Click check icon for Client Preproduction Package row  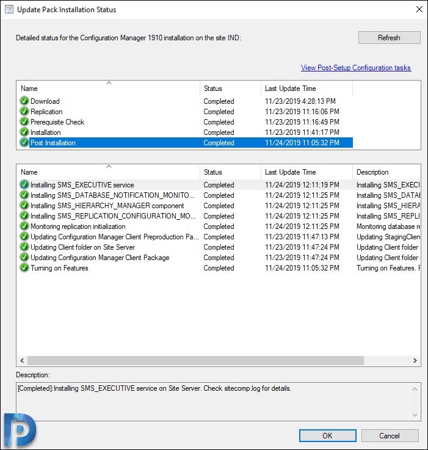(x=24, y=237)
